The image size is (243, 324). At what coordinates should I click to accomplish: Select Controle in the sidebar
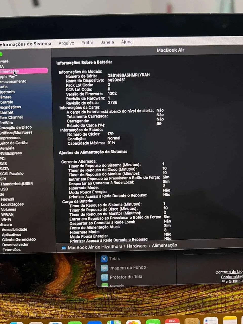(x=7, y=102)
